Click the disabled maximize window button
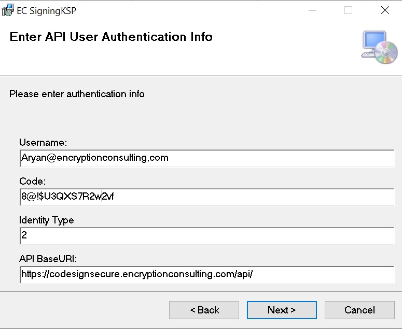 348,10
